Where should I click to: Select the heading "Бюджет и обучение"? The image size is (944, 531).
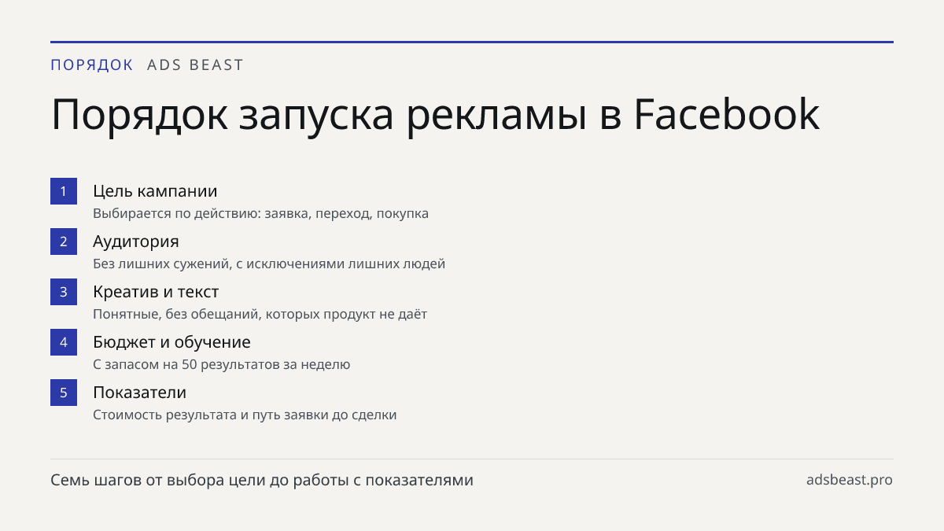click(171, 342)
